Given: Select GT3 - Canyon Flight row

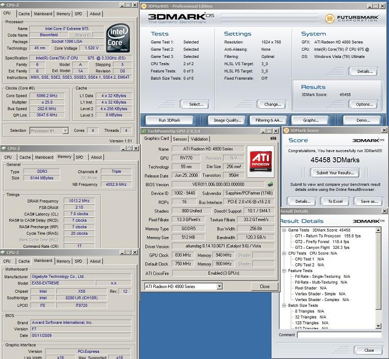Looking at the screenshot, I should pos(322,248).
